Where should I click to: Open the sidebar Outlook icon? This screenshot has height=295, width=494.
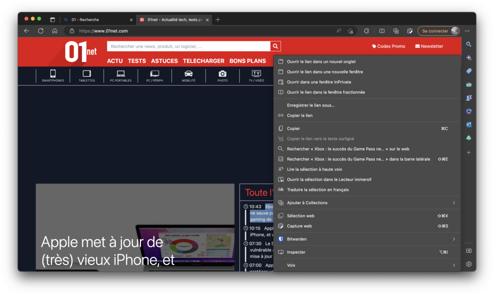(x=469, y=125)
